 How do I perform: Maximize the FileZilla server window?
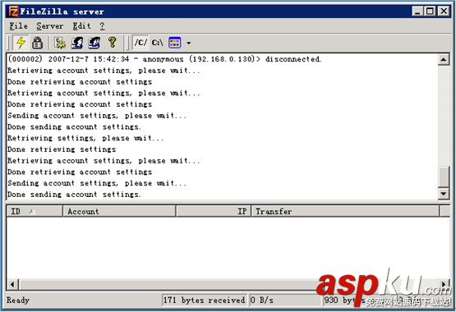pos(430,11)
